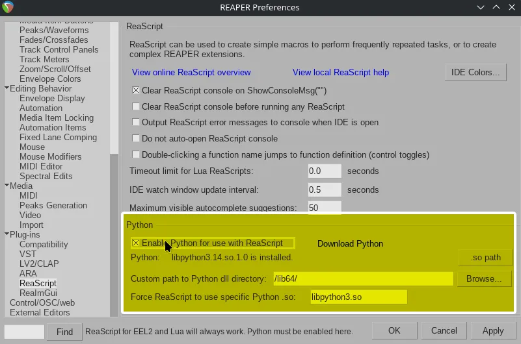Select LV2/CLAP tree item
Image resolution: width=521 pixels, height=344 pixels.
[39, 264]
